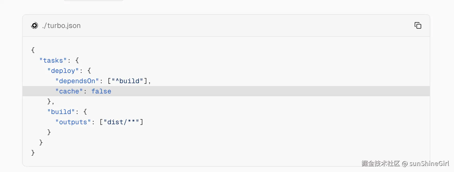454x172 pixels.
Task: Click the final closing curly brace
Action: coord(33,153)
